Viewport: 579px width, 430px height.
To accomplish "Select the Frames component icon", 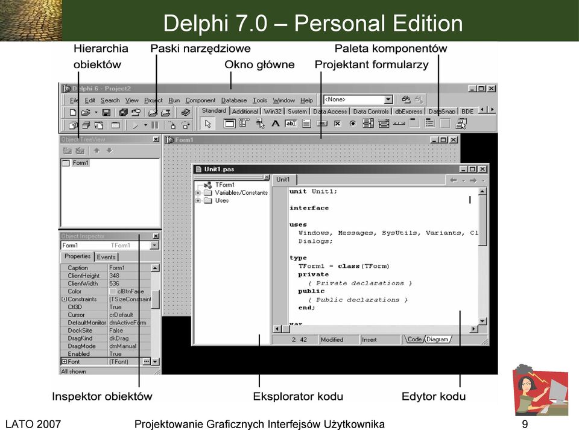I will (x=229, y=123).
